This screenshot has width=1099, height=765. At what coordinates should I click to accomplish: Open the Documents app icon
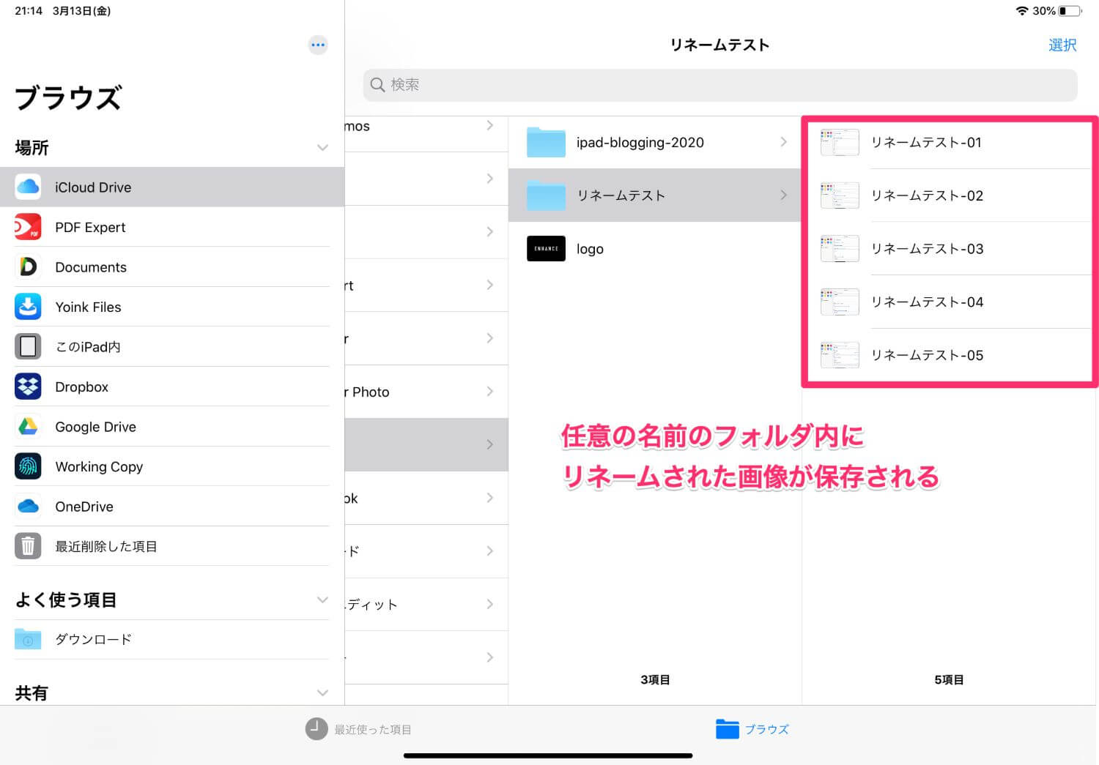click(x=28, y=266)
